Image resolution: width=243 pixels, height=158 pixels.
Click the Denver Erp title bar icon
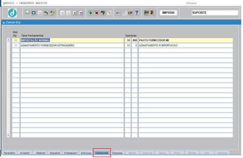click(x=4, y=22)
